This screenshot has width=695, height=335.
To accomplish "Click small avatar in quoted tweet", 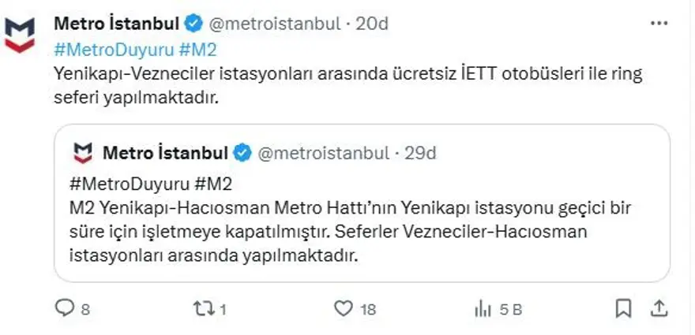I will pos(83,152).
